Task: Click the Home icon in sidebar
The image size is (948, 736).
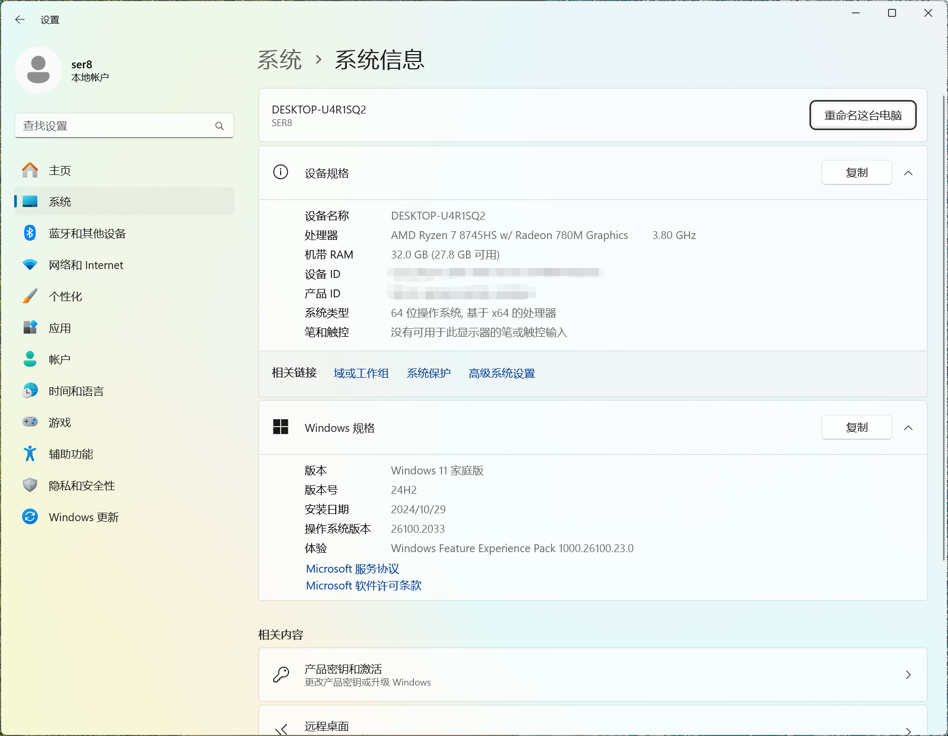Action: pyautogui.click(x=30, y=170)
